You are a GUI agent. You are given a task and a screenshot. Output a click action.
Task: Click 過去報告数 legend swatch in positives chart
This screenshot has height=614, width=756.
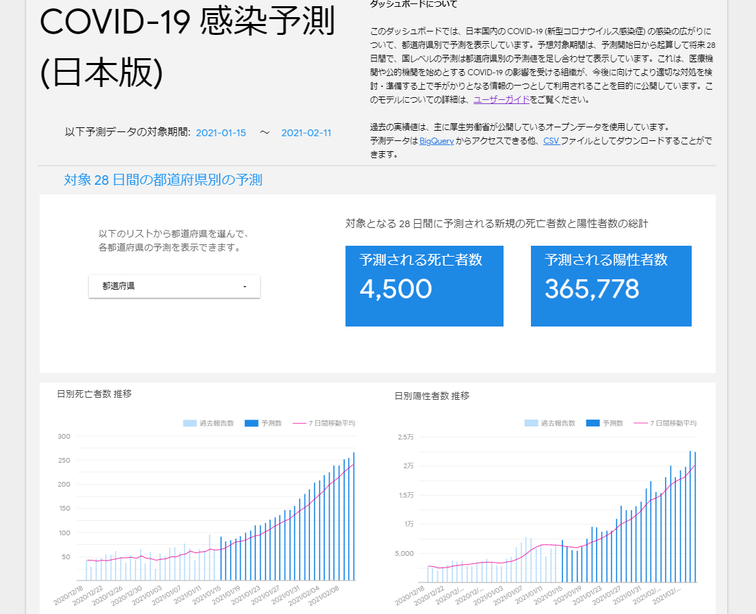pyautogui.click(x=531, y=423)
